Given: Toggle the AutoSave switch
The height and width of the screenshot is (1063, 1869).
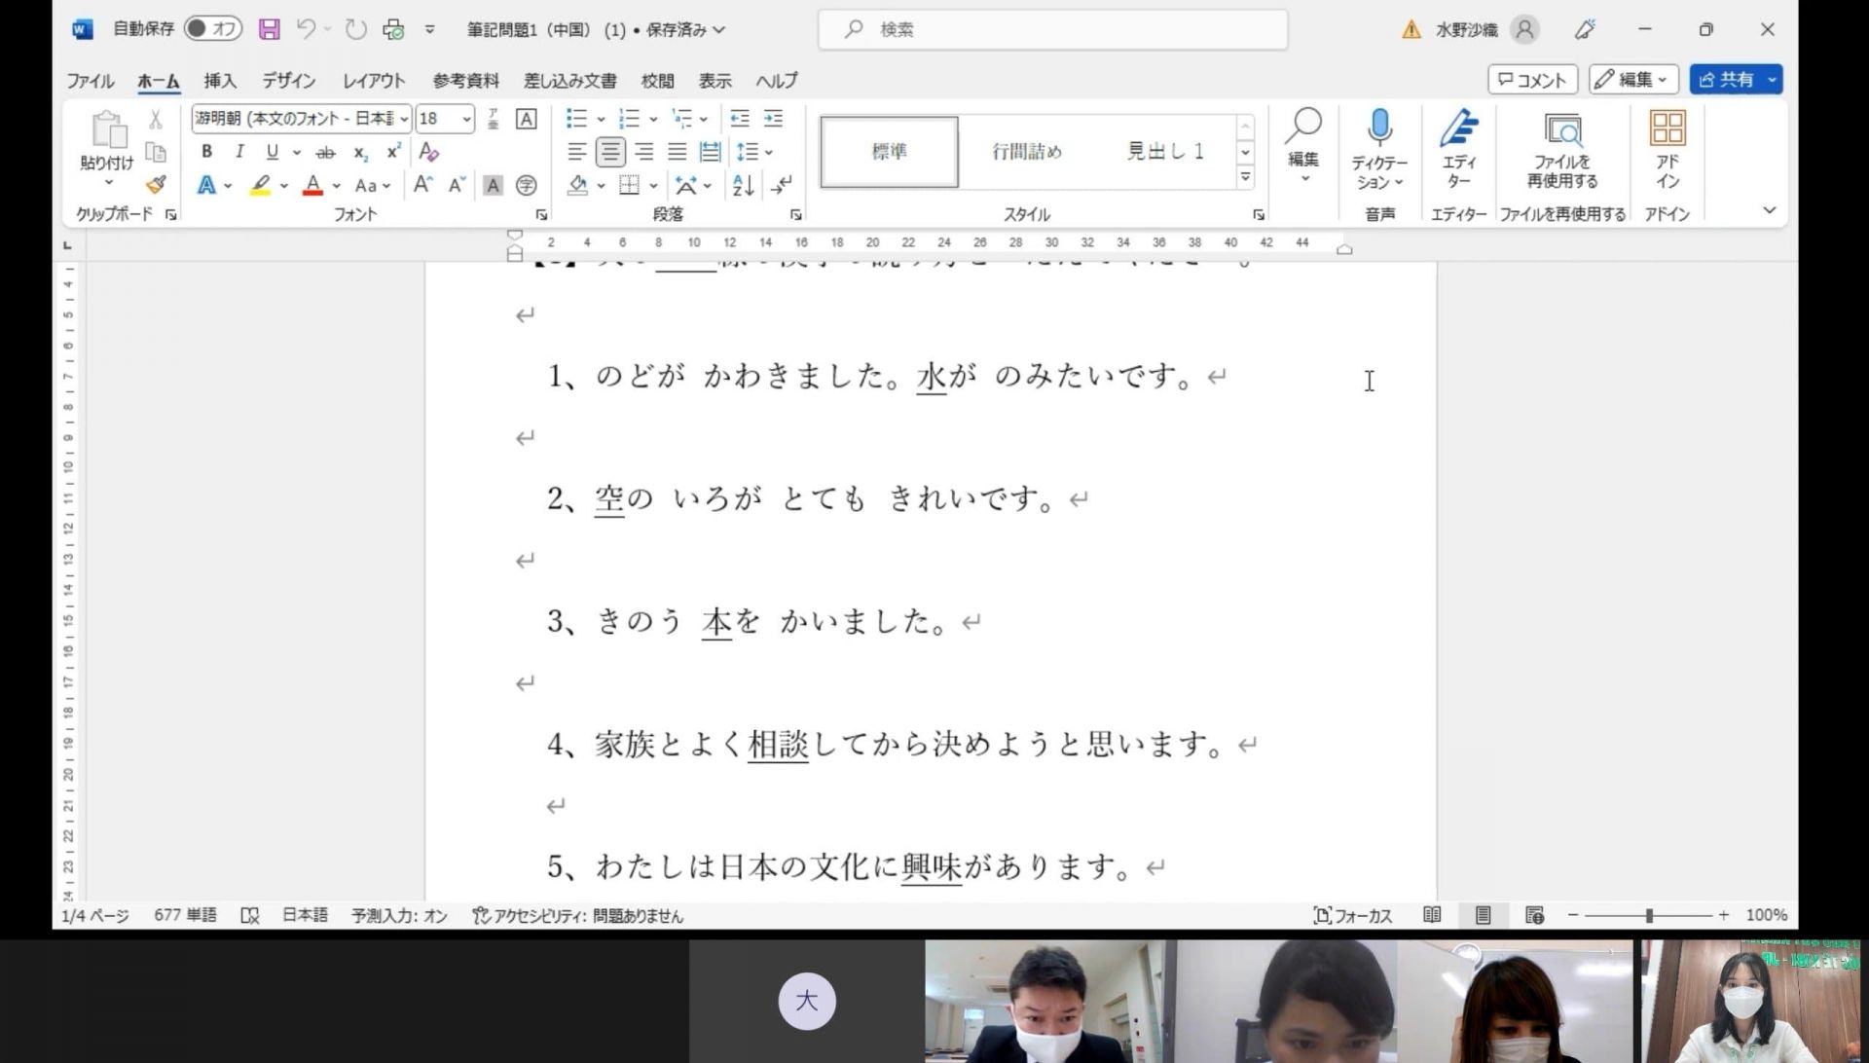Looking at the screenshot, I should (212, 29).
